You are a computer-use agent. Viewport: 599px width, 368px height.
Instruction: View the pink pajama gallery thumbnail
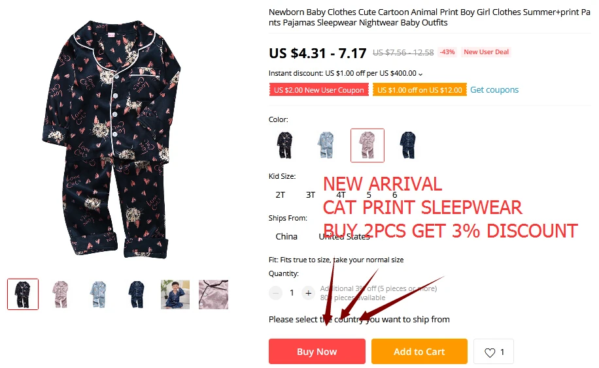coord(60,294)
